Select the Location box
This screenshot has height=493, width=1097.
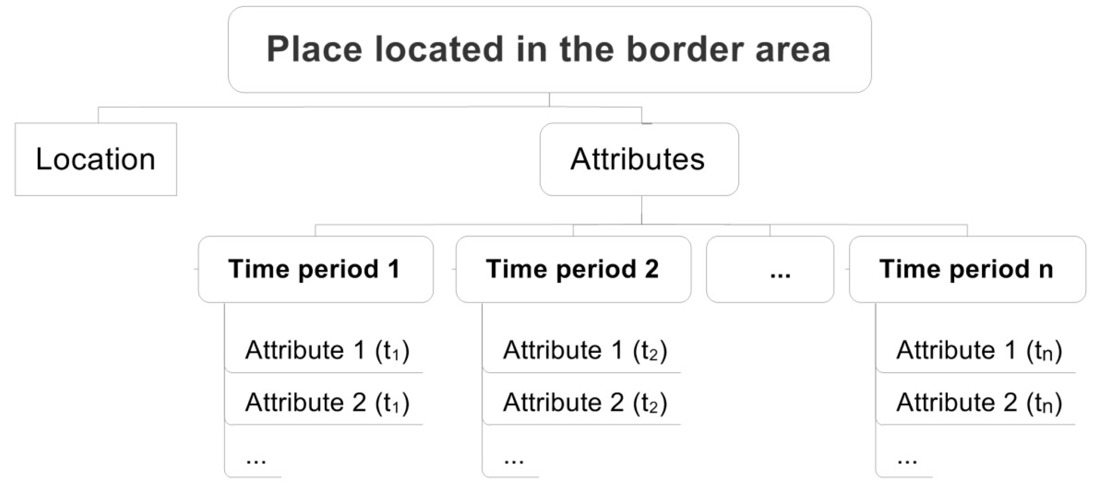[95, 159]
